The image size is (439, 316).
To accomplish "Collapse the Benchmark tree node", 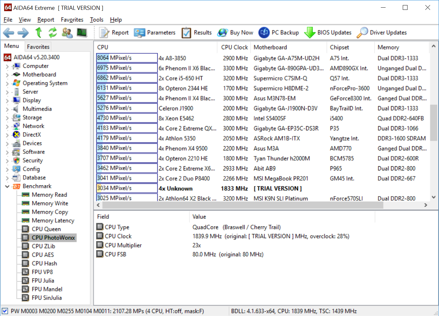I will pyautogui.click(x=7, y=186).
